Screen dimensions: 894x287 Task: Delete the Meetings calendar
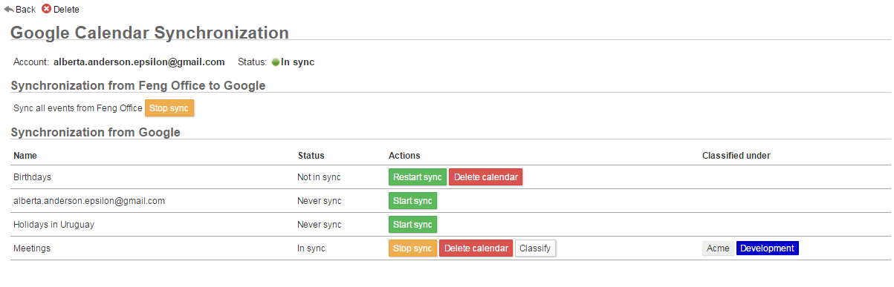pos(476,248)
